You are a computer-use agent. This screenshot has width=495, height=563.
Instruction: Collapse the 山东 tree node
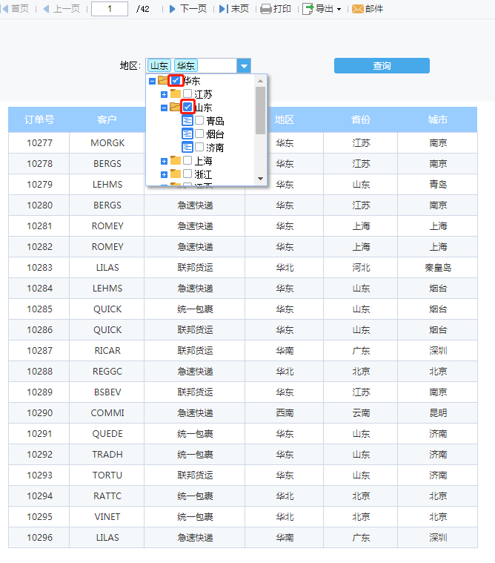coord(164,108)
